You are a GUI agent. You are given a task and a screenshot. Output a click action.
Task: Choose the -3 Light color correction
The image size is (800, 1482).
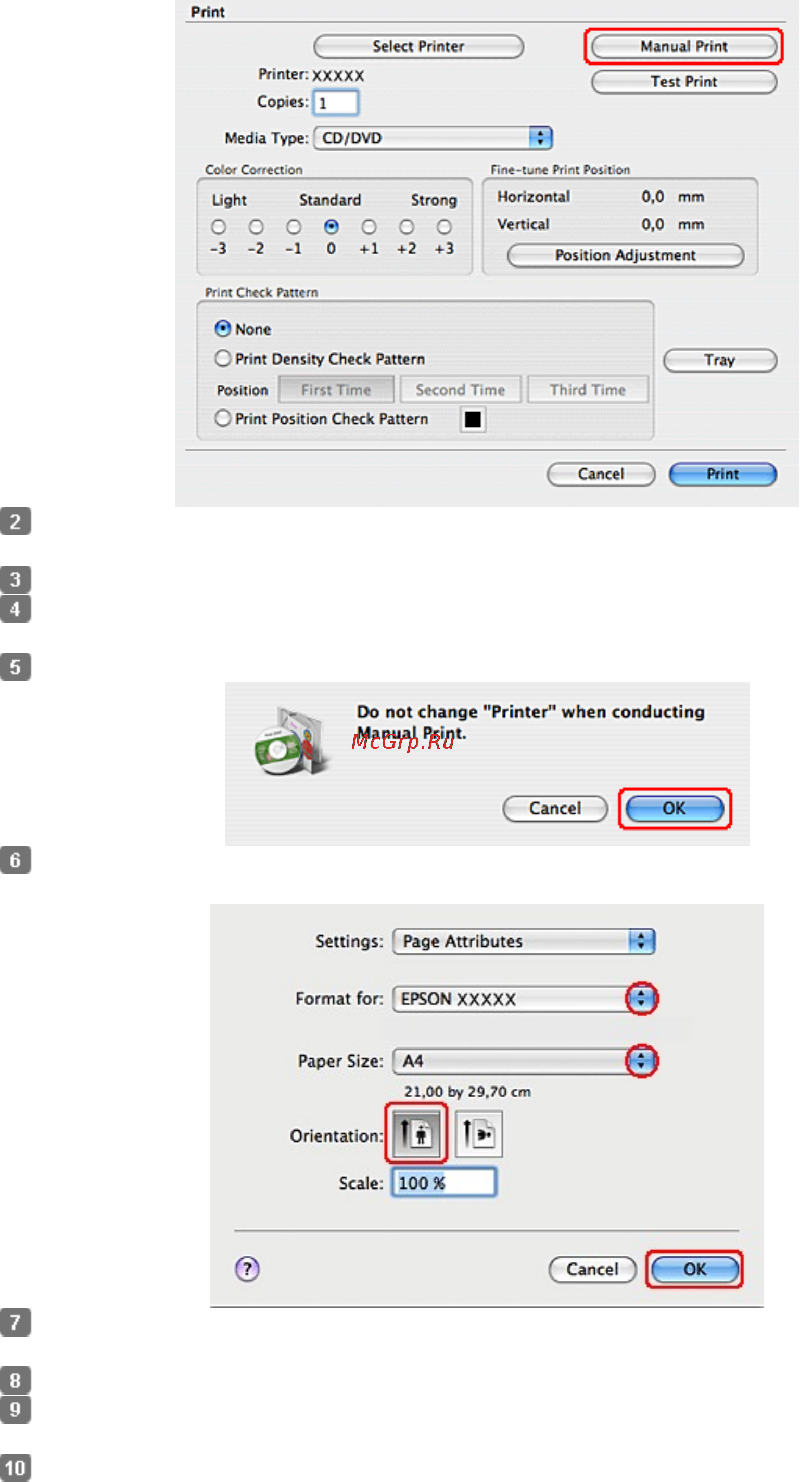(x=218, y=227)
